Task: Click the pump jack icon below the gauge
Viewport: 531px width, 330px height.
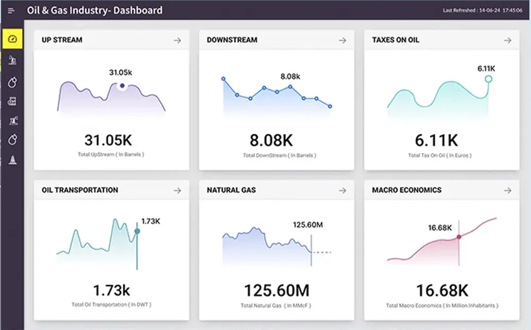Action: pos(12,61)
